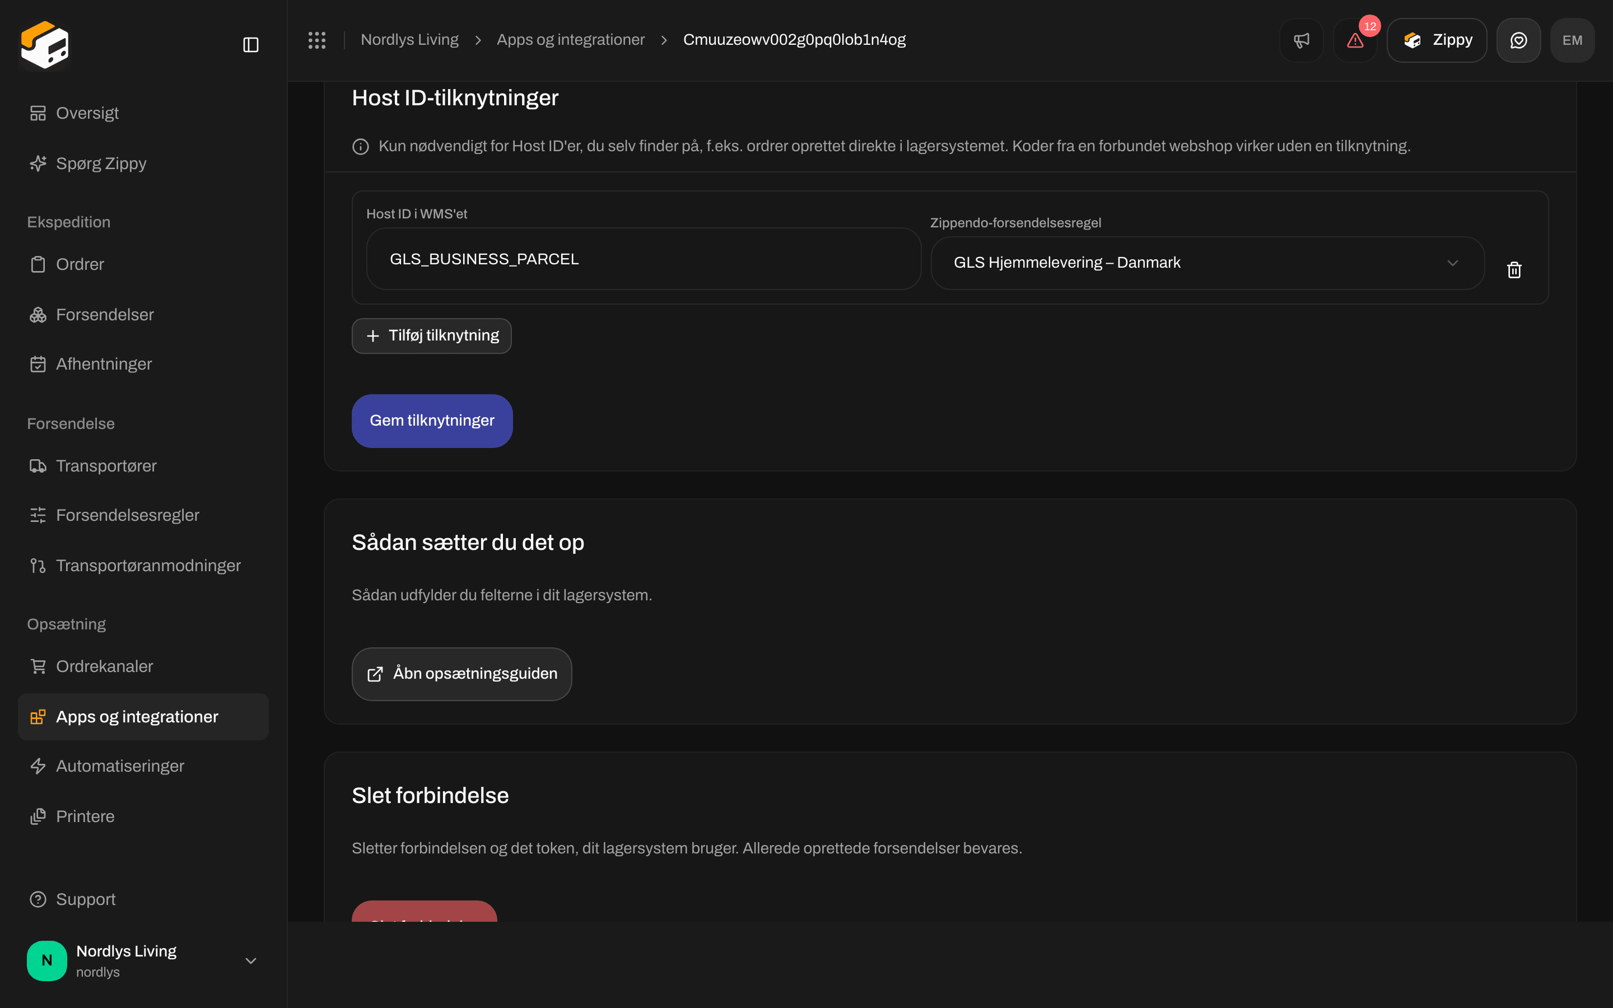Open alerts with 12 badge
Screen dimensions: 1613x1008
point(1355,40)
